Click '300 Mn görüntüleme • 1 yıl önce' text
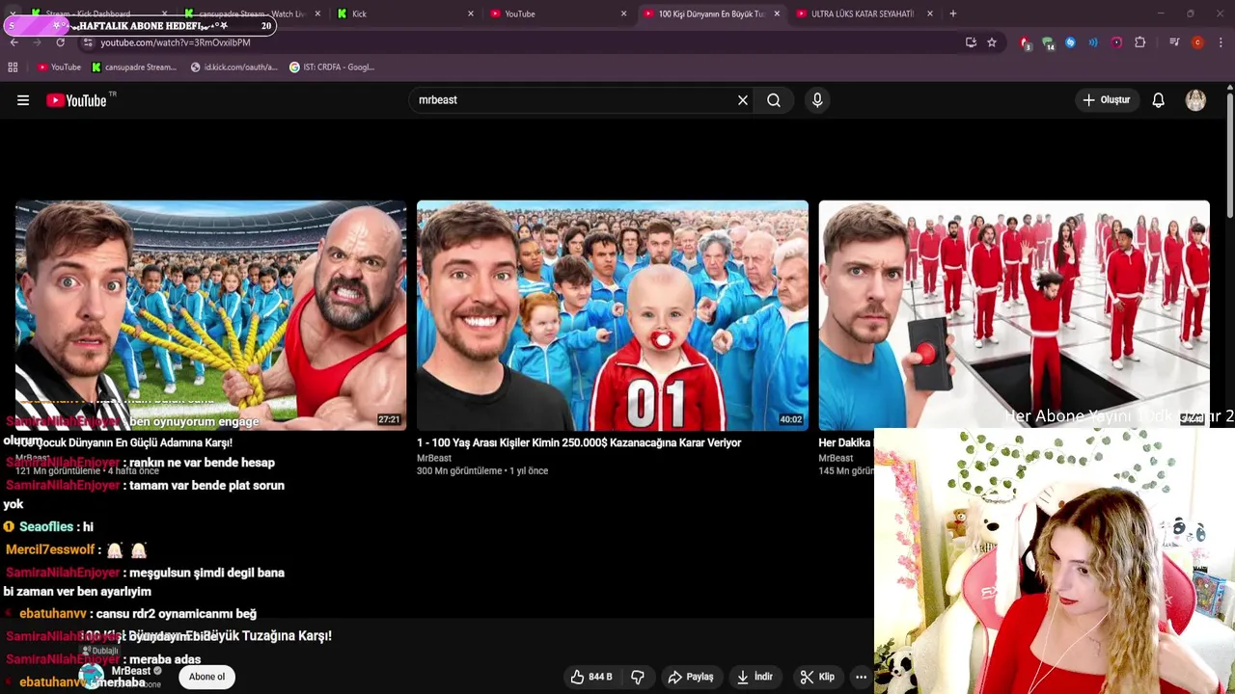The image size is (1235, 694). [482, 471]
